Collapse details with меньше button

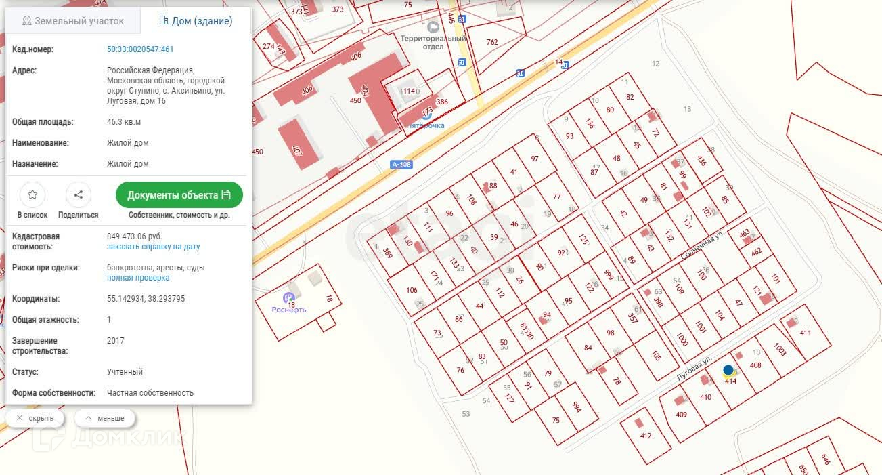(x=104, y=418)
